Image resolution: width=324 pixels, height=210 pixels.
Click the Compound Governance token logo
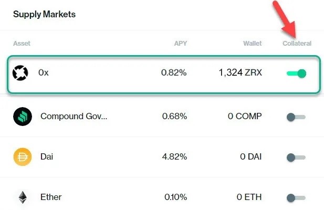click(x=23, y=117)
